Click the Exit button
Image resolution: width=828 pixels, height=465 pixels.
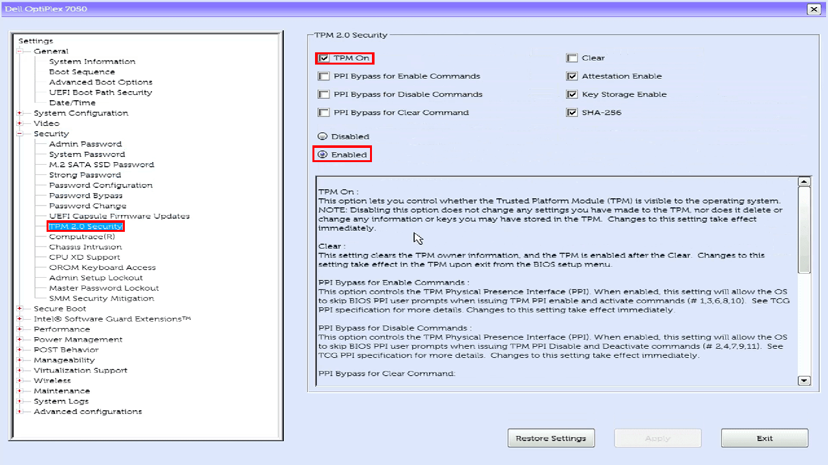(765, 438)
